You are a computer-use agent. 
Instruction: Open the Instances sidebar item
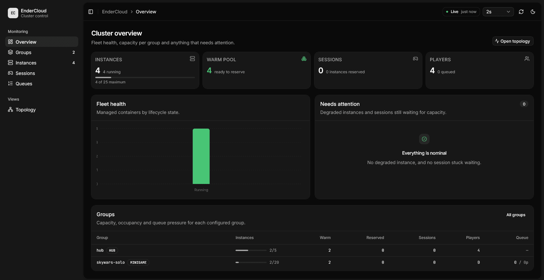(42, 63)
